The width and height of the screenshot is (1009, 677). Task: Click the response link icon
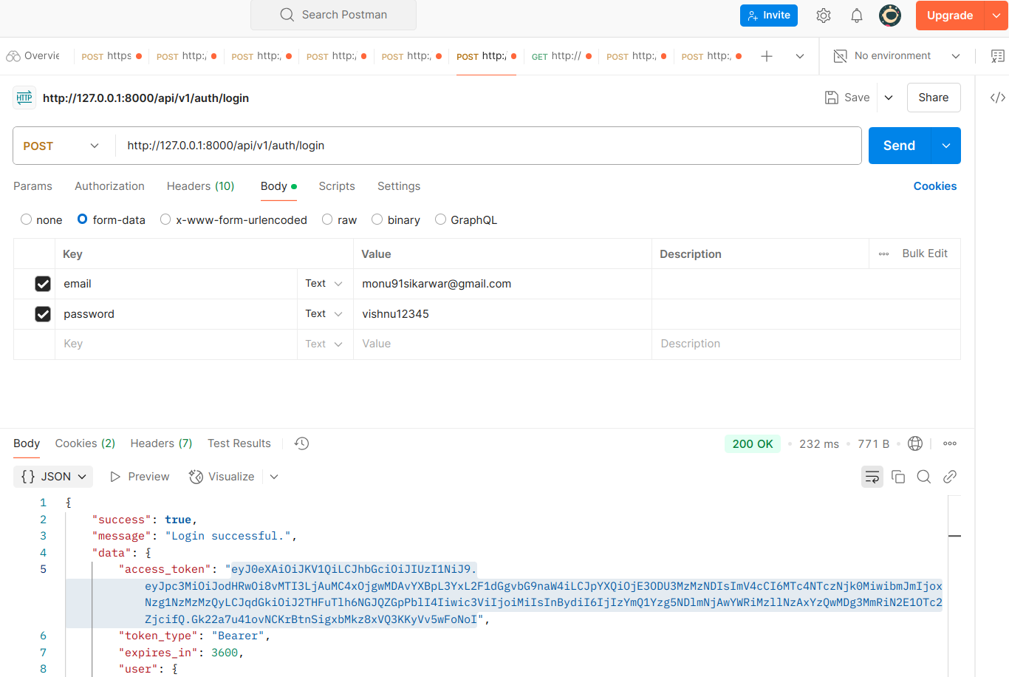950,477
